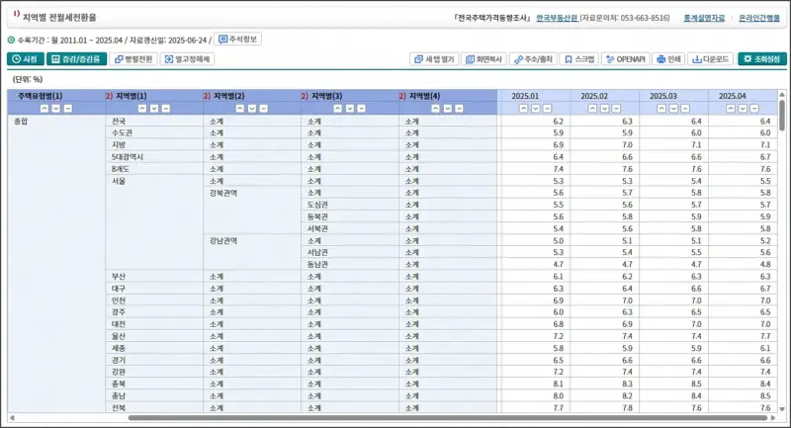Sort 지역별(3) column ascending
The height and width of the screenshot is (428, 791).
[x=338, y=109]
